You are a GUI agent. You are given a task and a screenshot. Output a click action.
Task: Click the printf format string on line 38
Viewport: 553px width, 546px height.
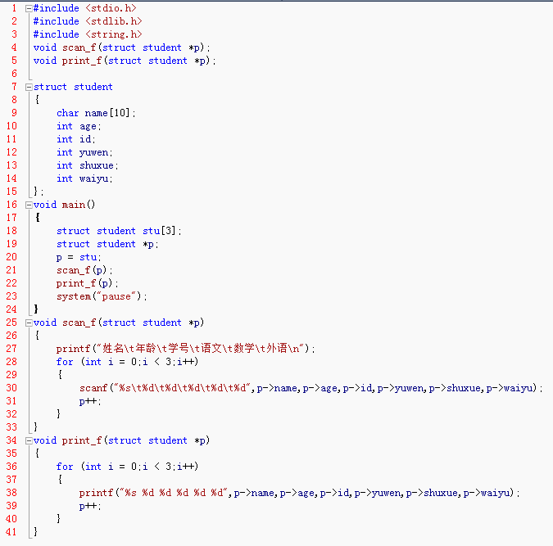174,493
